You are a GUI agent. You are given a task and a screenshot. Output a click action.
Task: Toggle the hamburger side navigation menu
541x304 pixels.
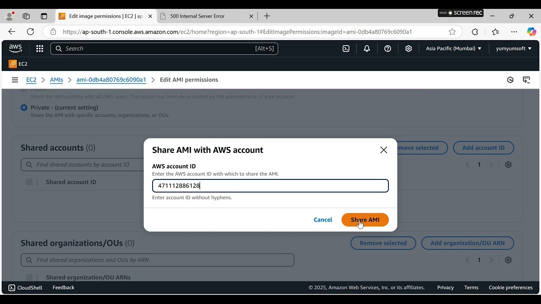pos(15,80)
